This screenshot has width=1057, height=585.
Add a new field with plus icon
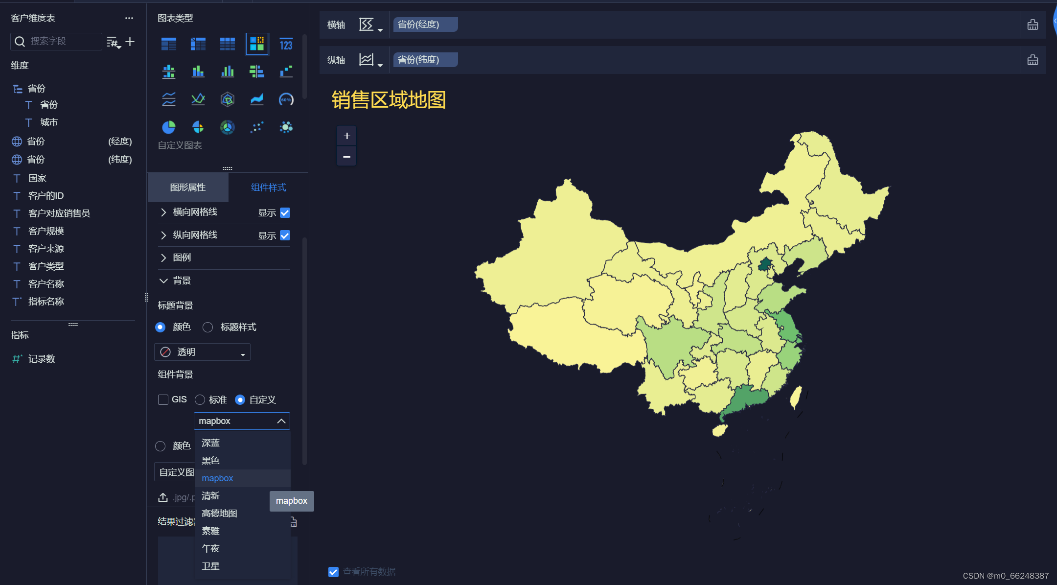point(130,42)
